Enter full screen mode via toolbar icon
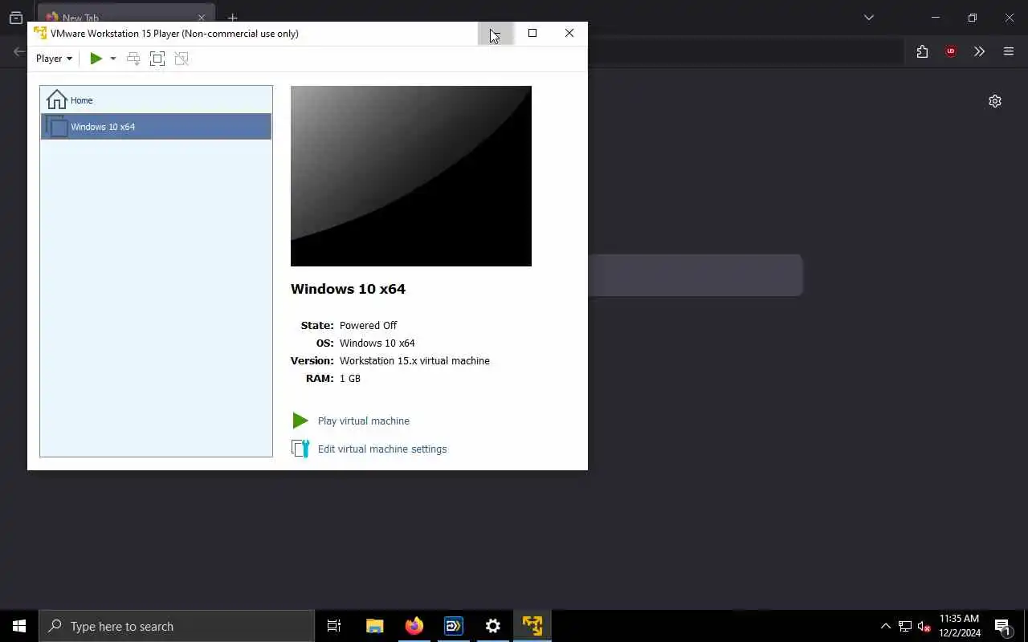Screen dimensions: 1028x642 [x=157, y=59]
